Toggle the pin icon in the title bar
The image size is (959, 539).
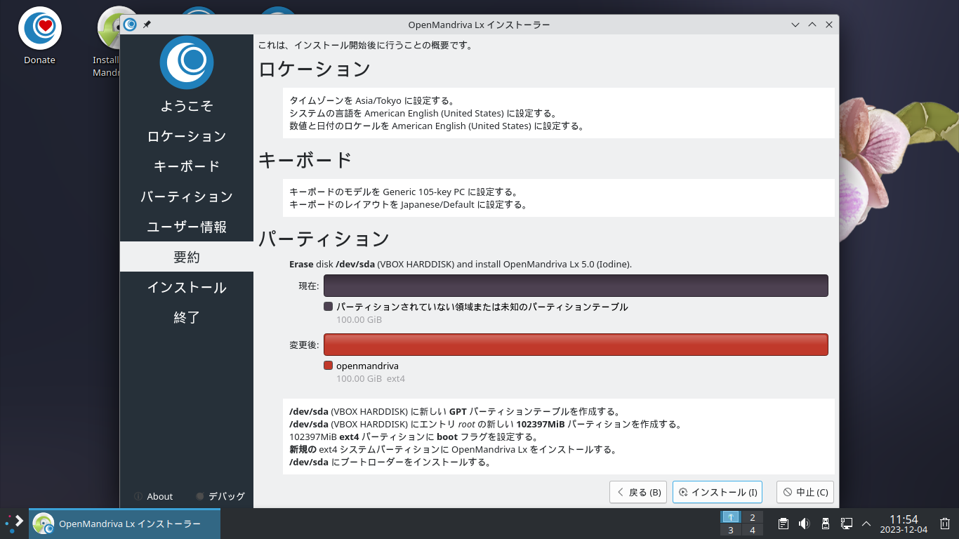[147, 25]
